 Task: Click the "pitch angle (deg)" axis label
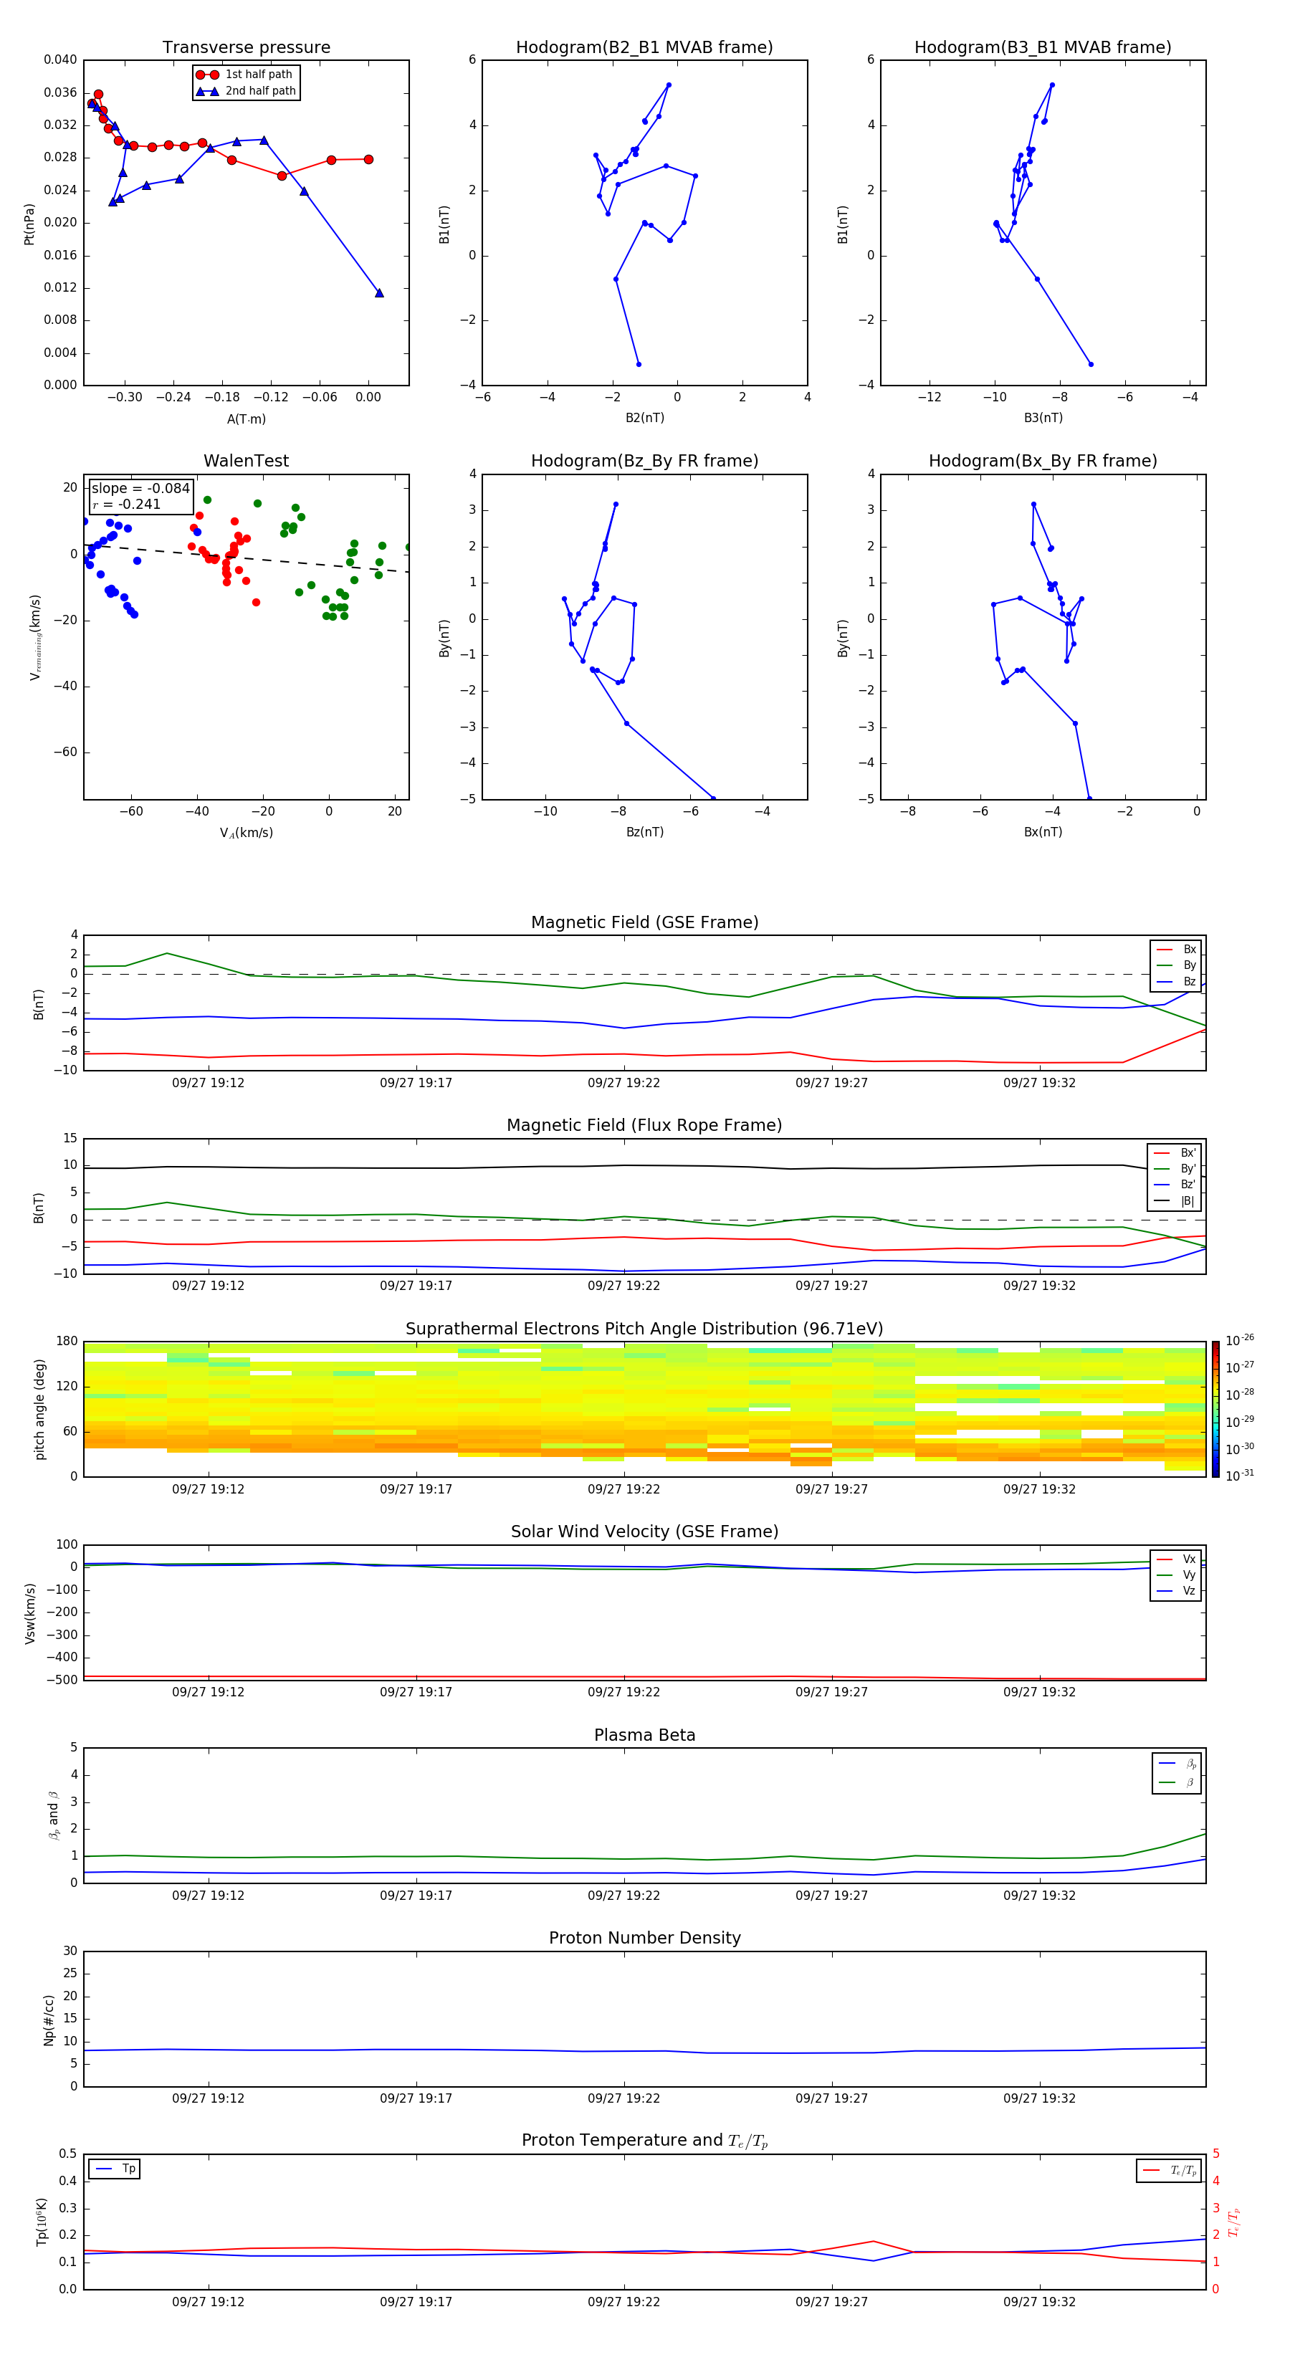point(39,1409)
